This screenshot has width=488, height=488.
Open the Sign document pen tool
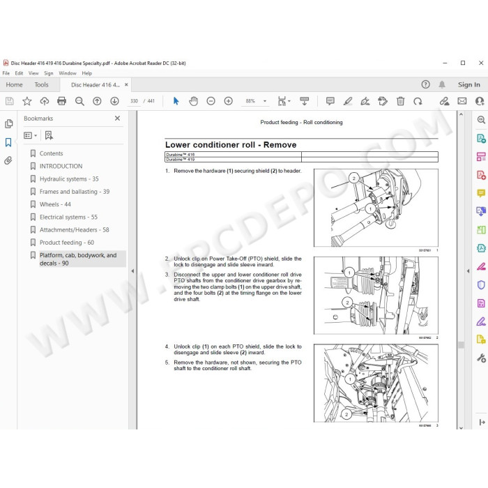[x=365, y=101]
